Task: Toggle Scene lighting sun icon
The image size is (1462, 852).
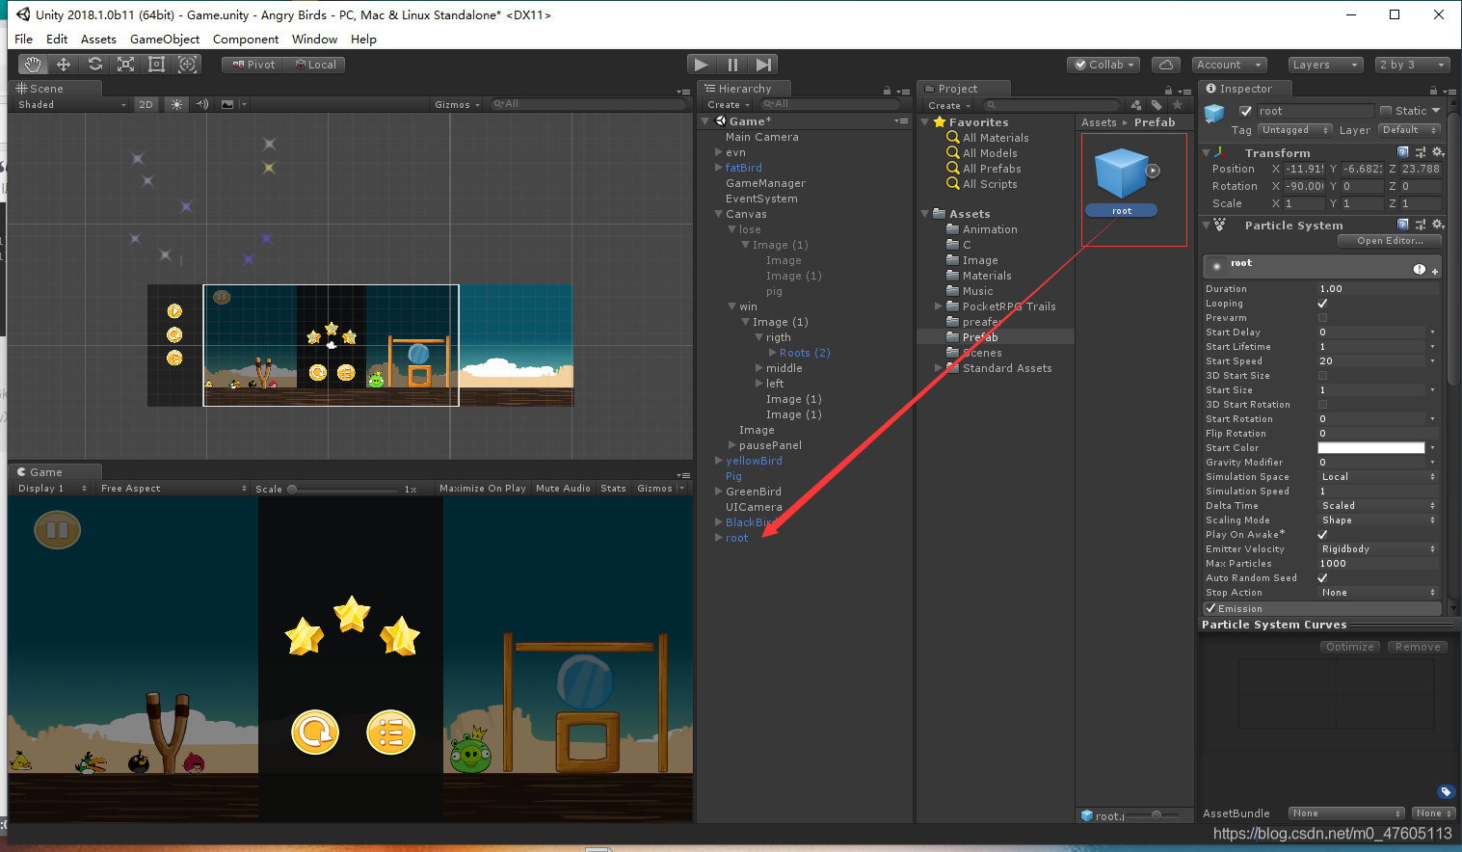Action: [x=176, y=104]
